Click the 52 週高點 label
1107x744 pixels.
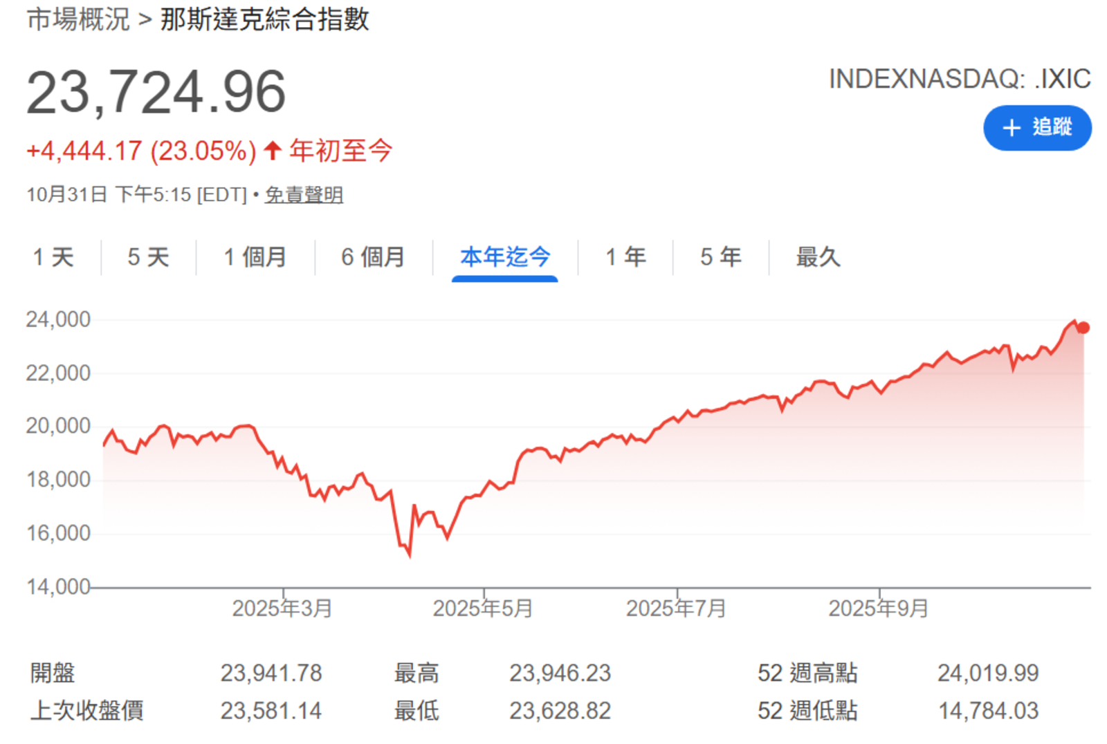click(807, 673)
